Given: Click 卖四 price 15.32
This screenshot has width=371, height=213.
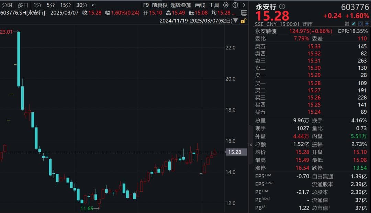Looking at the screenshot, I should (x=314, y=54).
